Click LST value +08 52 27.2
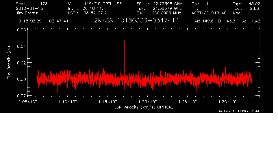Viewport: 278px width, 141px height. pos(94,13)
